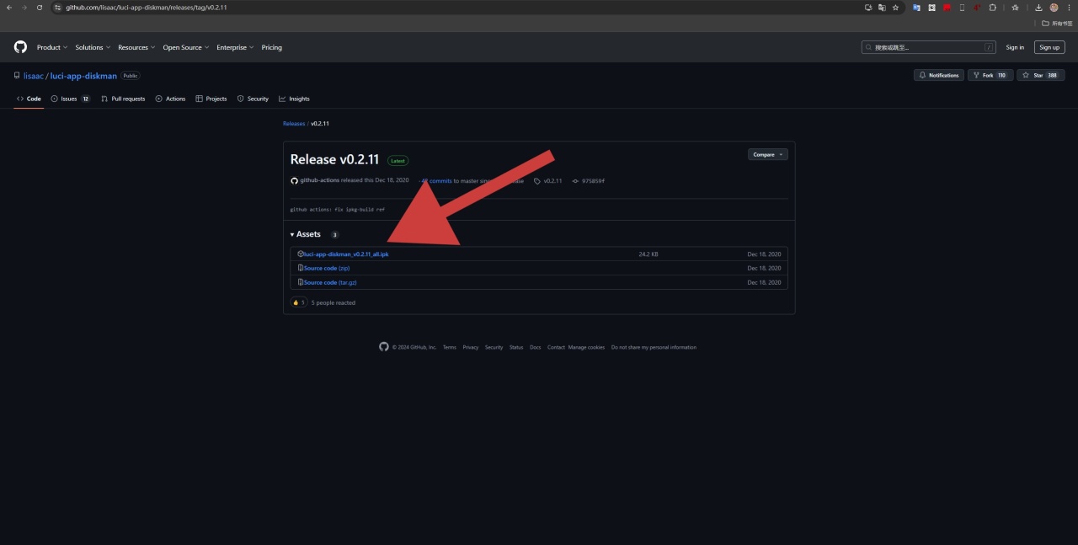Screen dimensions: 1078x545
Task: Click the Sign up button
Action: pyautogui.click(x=1049, y=47)
